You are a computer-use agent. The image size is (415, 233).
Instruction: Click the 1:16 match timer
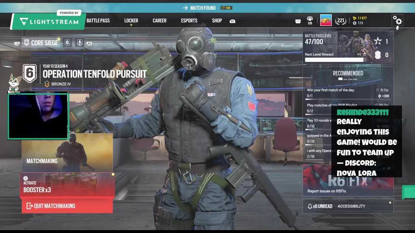[x=226, y=8]
